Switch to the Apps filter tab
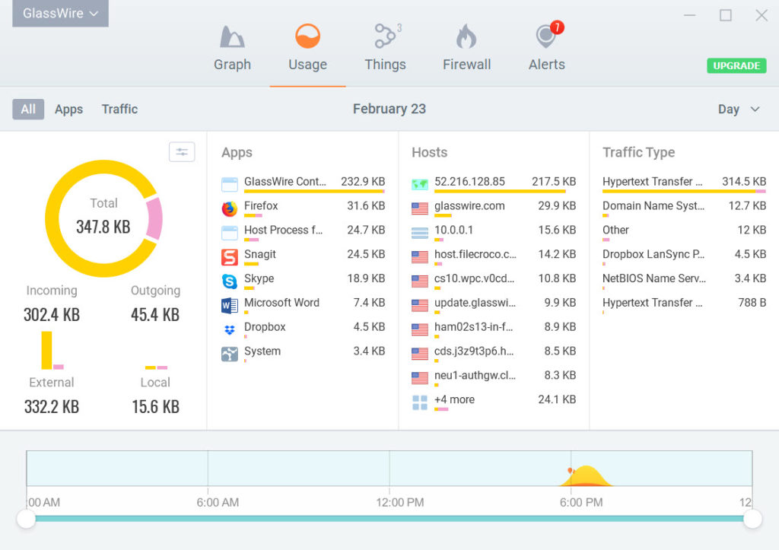The width and height of the screenshot is (779, 550). coord(68,110)
